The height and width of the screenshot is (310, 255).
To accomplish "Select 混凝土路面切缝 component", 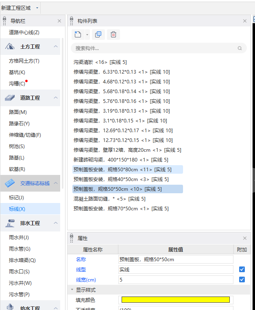I will [x=109, y=199].
